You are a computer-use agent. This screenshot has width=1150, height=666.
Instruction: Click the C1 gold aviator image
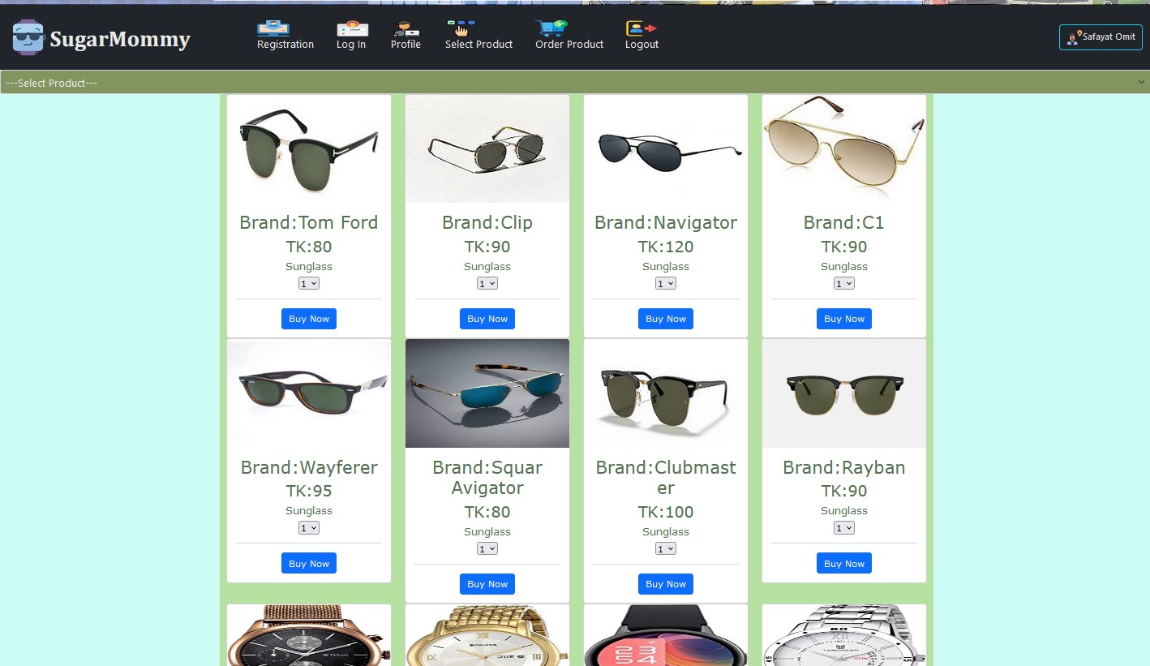[844, 148]
